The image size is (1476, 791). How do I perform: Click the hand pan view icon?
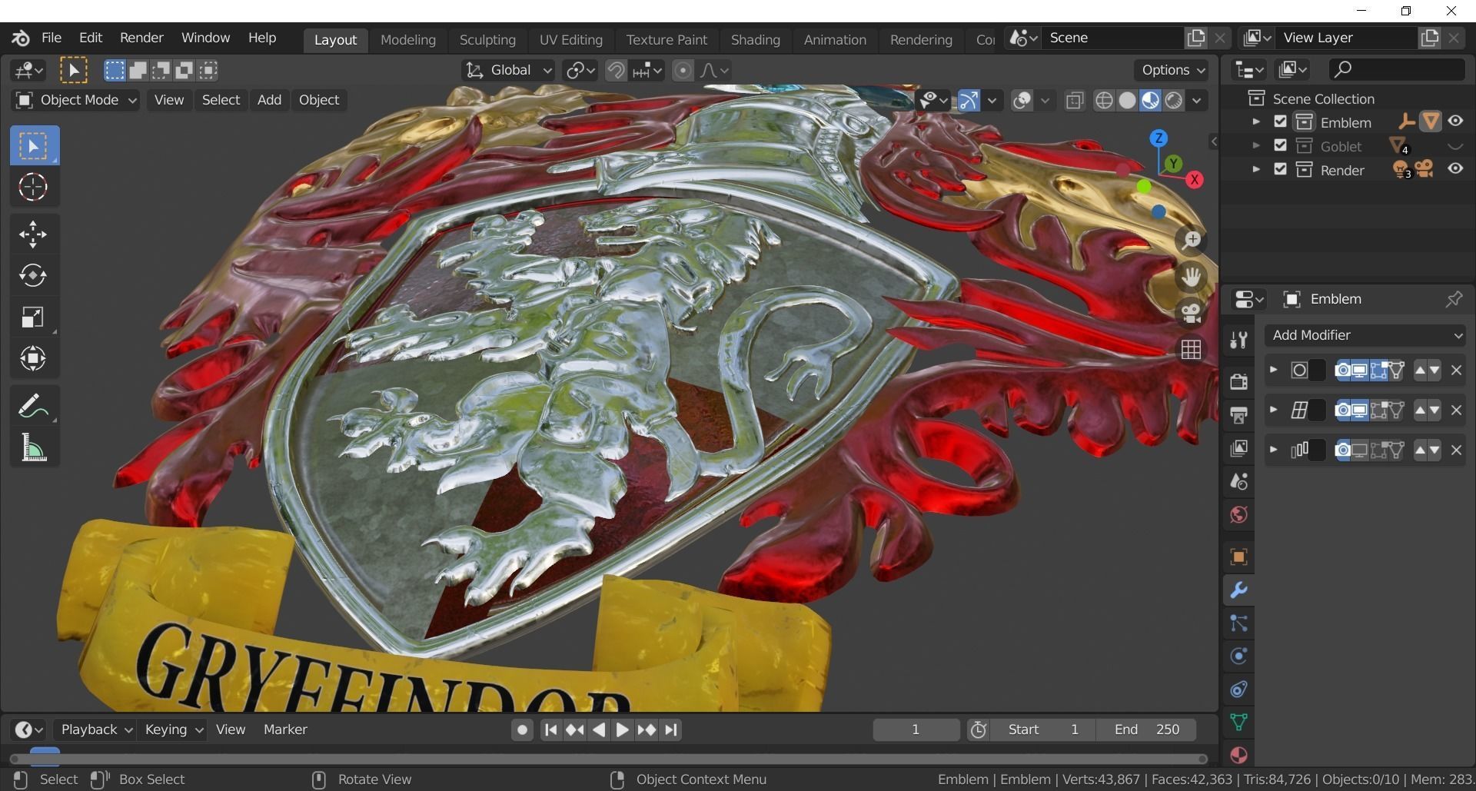[x=1192, y=277]
